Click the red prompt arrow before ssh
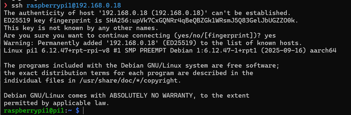The image size is (351, 115). tap(6, 5)
